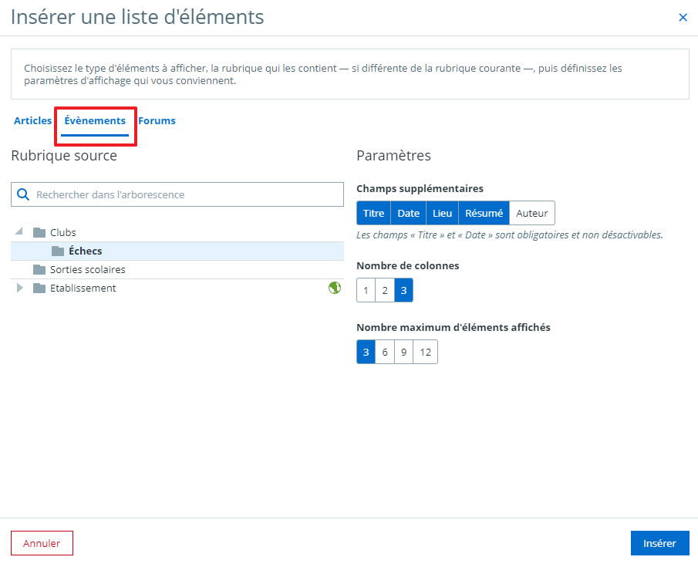Collapse the Clubs tree node
This screenshot has height=567, width=698.
coord(19,231)
